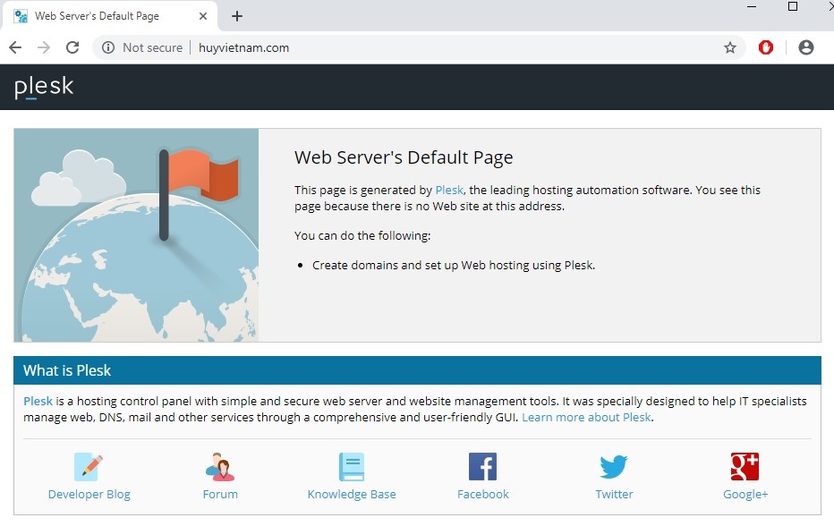Open the red ad blocker extension icon
834x526 pixels.
coord(766,47)
